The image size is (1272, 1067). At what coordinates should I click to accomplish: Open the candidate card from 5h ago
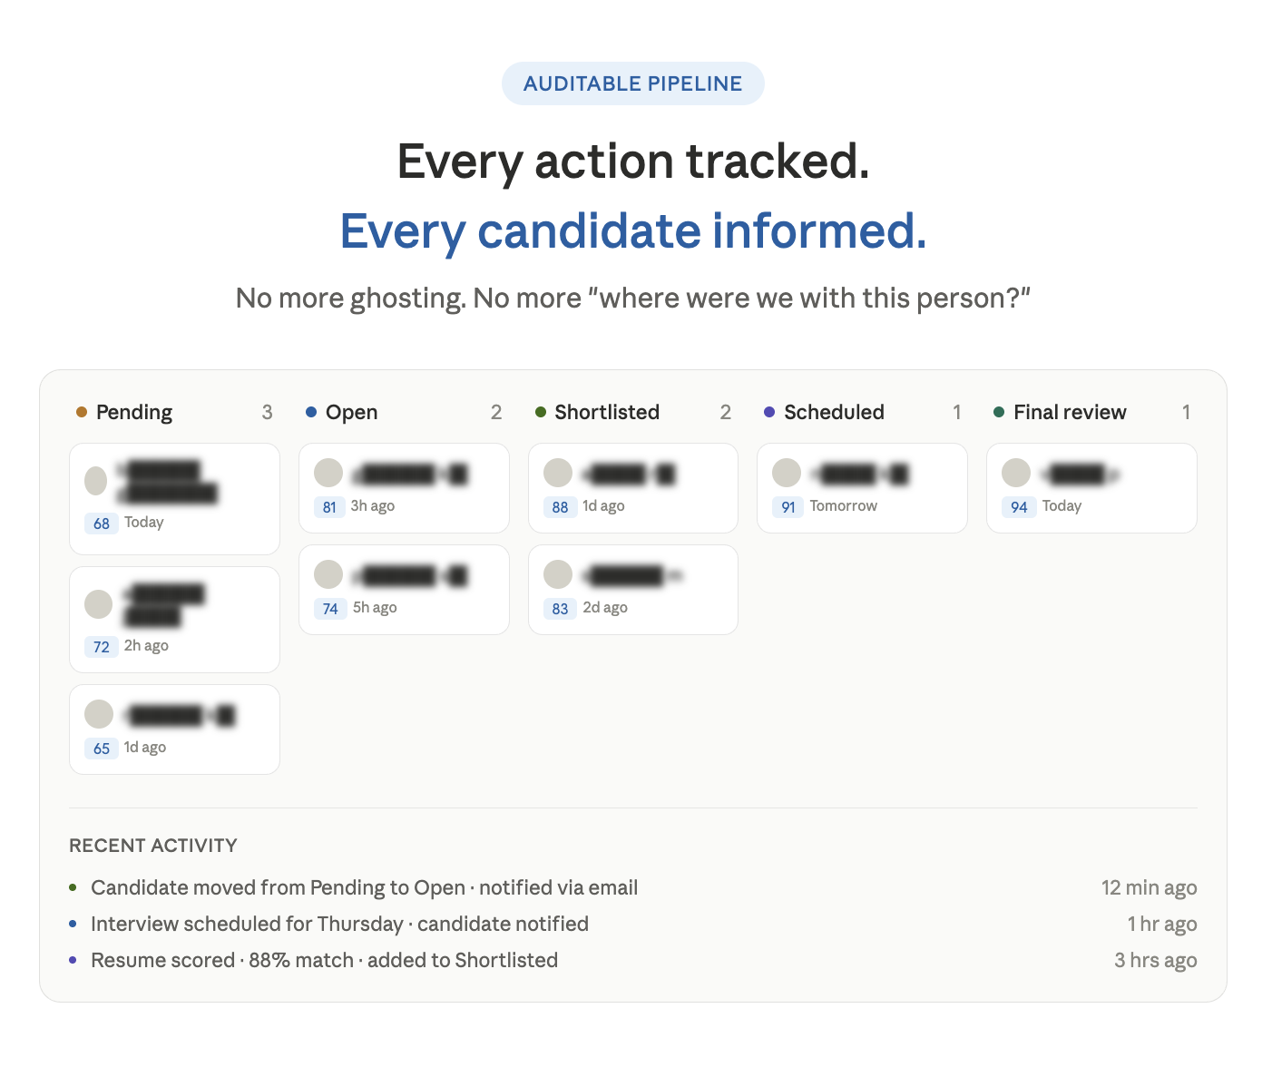tap(404, 590)
